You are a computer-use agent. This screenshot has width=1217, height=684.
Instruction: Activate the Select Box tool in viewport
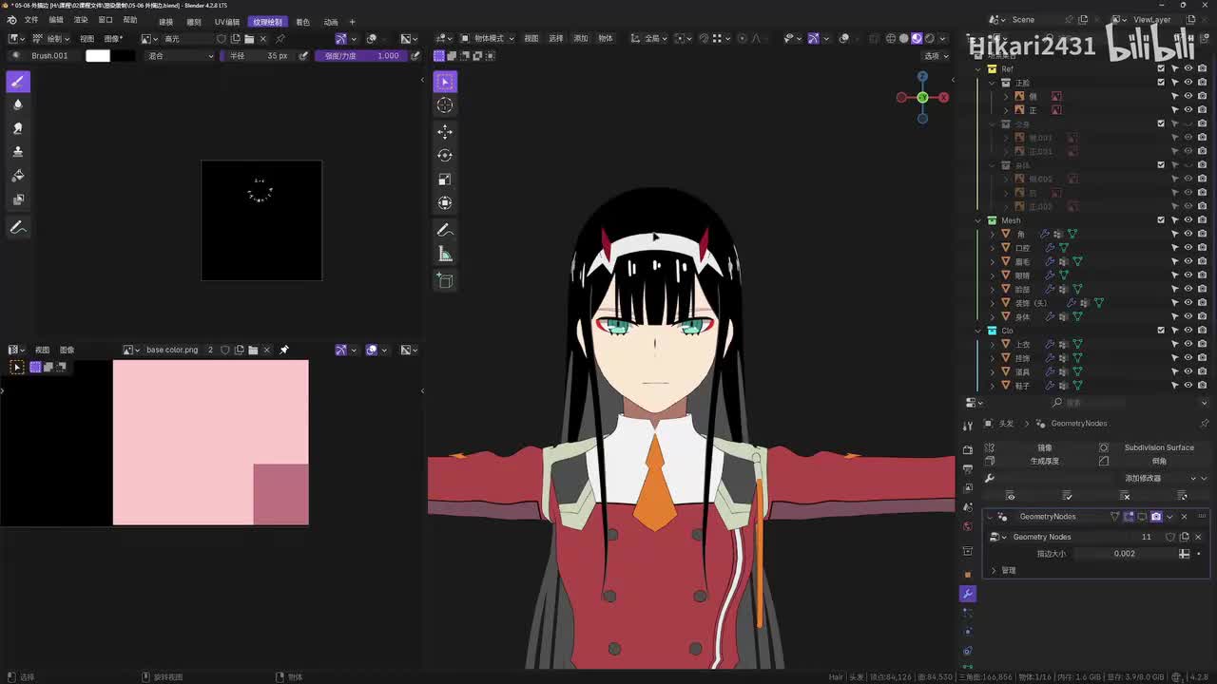(445, 82)
